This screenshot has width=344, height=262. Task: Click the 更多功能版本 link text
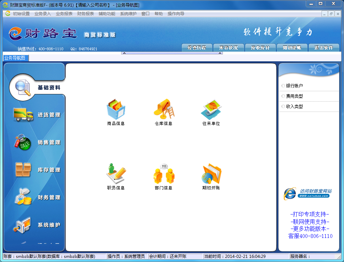(310, 229)
